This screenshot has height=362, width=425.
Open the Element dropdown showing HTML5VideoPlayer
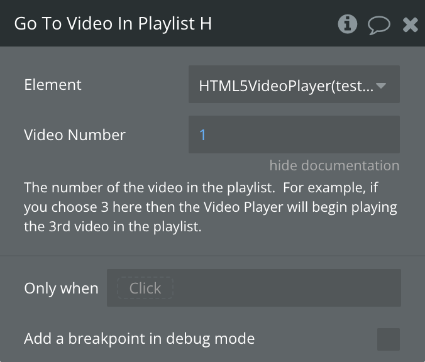coord(294,84)
